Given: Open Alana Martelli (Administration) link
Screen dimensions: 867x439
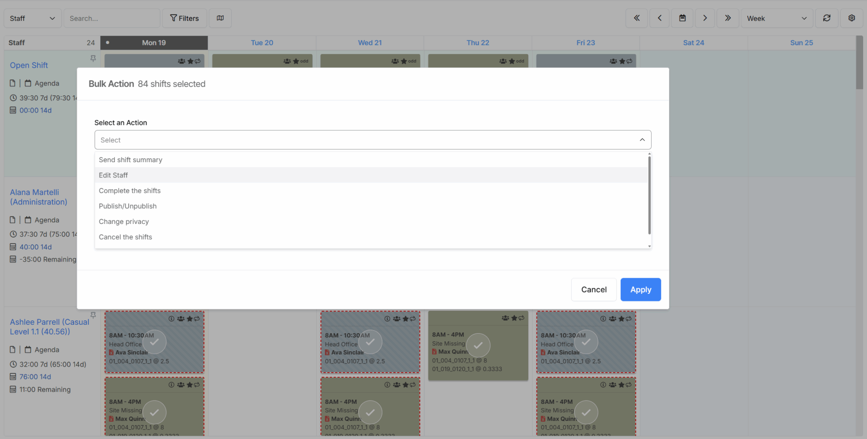Looking at the screenshot, I should (39, 197).
